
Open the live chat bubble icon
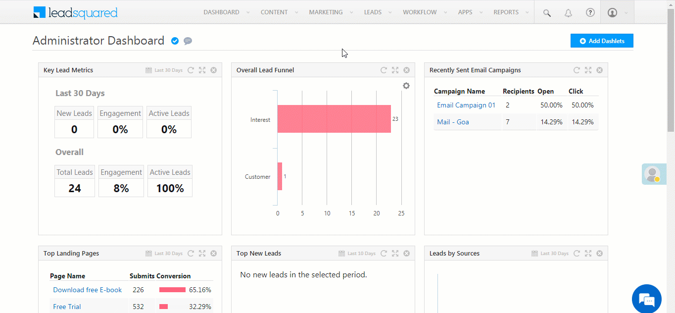pos(646,299)
